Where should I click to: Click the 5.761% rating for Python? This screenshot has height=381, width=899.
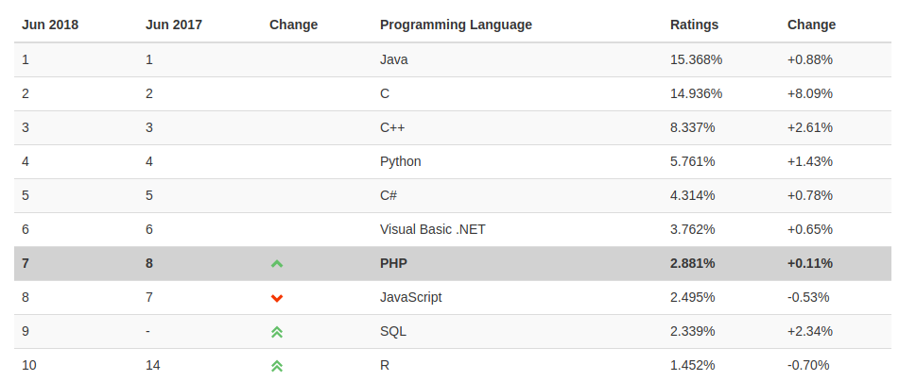click(693, 162)
